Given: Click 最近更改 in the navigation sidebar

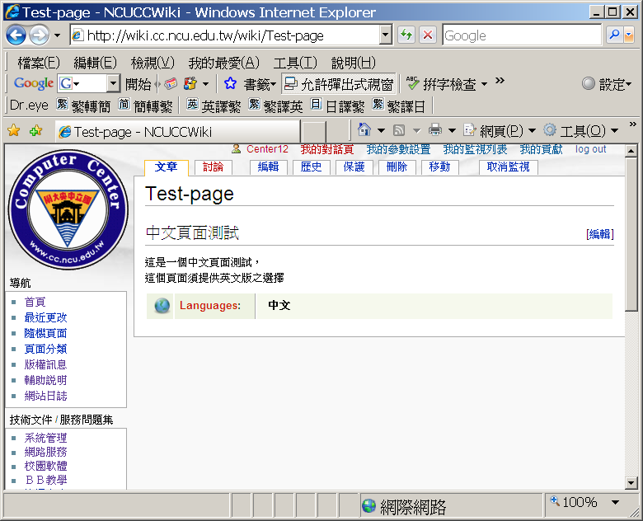Looking at the screenshot, I should [x=45, y=317].
